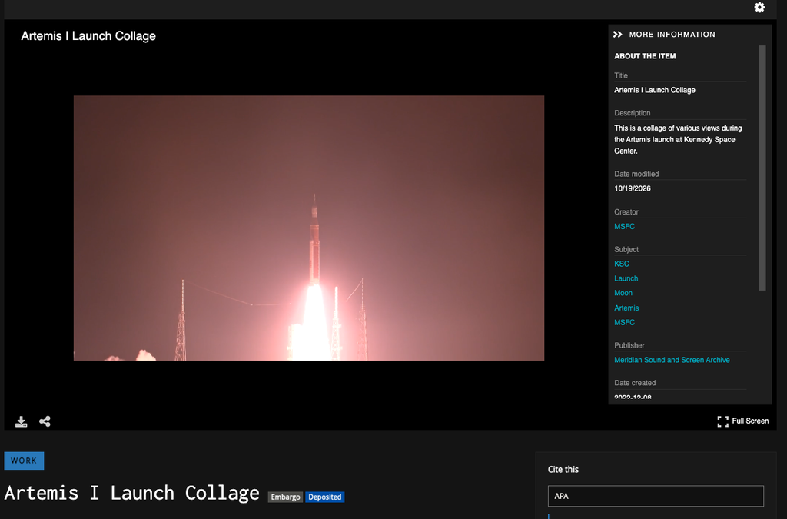Open the Moon subject link
This screenshot has height=519, width=787.
pyautogui.click(x=623, y=293)
